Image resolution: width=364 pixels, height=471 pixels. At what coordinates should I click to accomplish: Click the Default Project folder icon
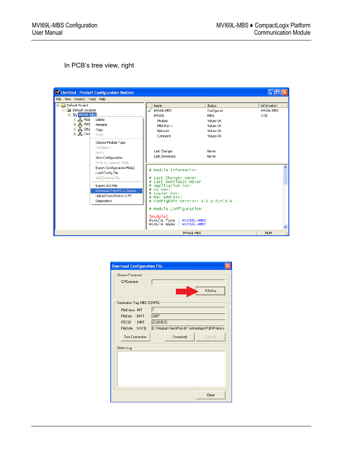point(63,105)
